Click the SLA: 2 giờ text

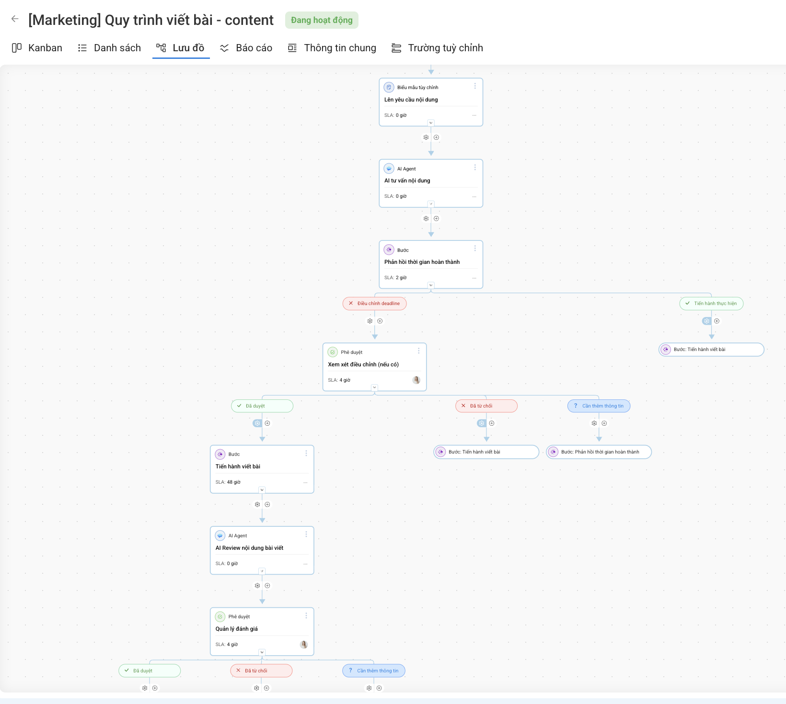395,278
